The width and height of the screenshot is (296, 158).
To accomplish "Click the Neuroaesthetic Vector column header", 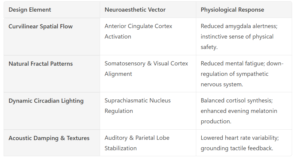I will [148, 10].
